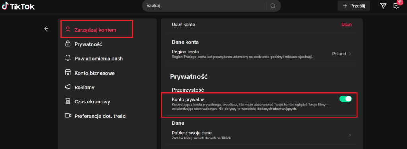Click the hourglass icon beside Czas ekranowy
The width and height of the screenshot is (407, 149).
pos(68,101)
